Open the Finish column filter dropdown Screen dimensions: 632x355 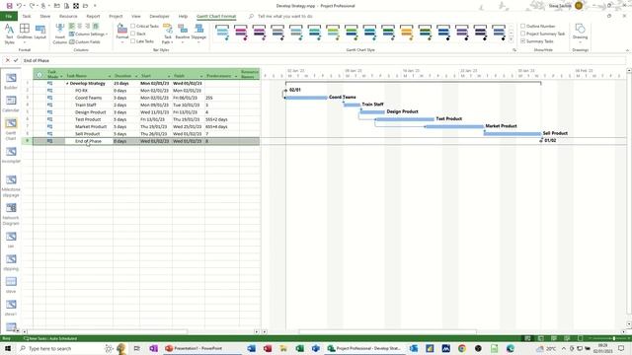(201, 76)
